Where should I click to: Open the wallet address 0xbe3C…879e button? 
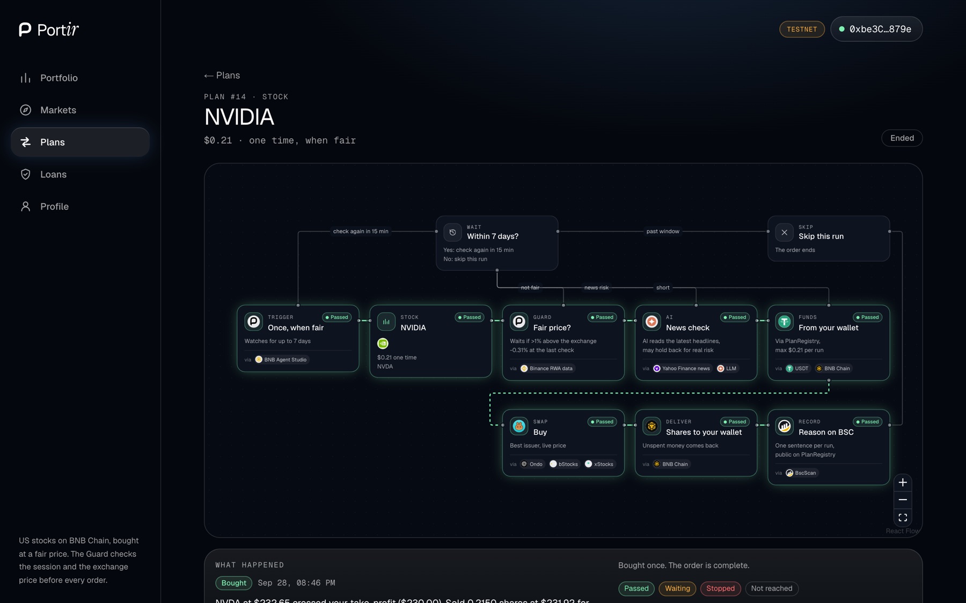pos(876,29)
